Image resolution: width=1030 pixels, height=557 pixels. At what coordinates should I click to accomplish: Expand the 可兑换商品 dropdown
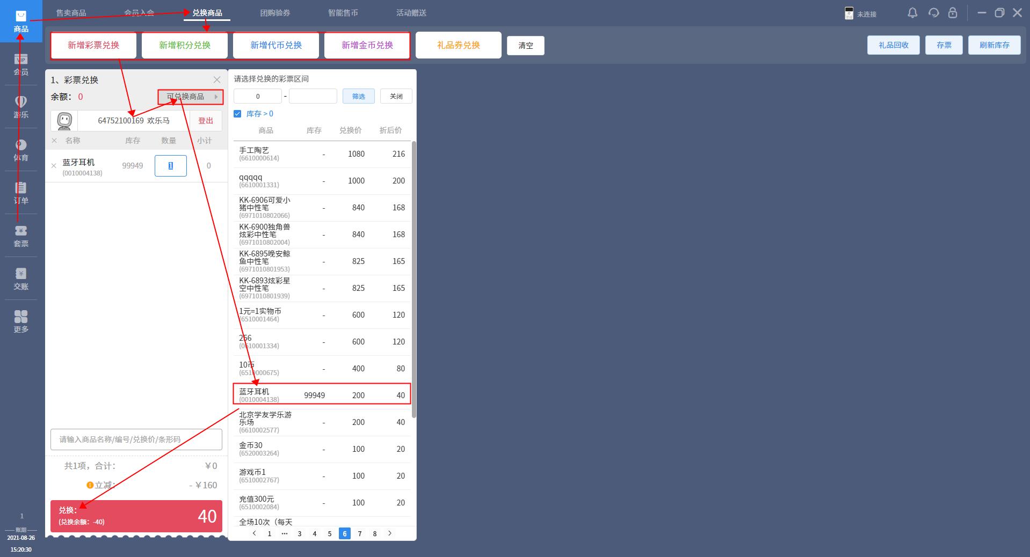coord(191,97)
